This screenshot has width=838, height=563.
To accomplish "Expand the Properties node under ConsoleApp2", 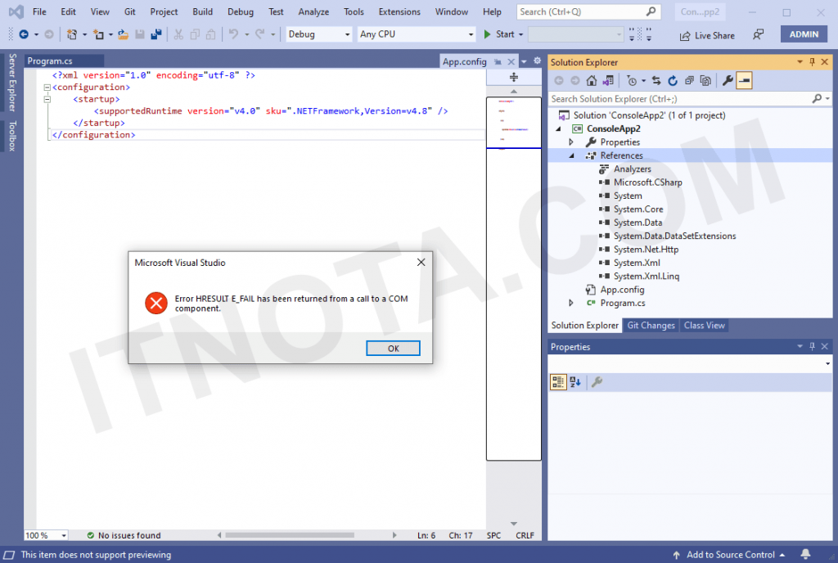I will [x=571, y=142].
